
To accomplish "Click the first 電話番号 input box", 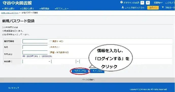I will pos(36,61).
